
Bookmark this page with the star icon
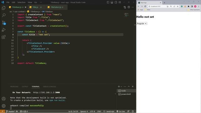pyautogui.click(x=177, y=6)
